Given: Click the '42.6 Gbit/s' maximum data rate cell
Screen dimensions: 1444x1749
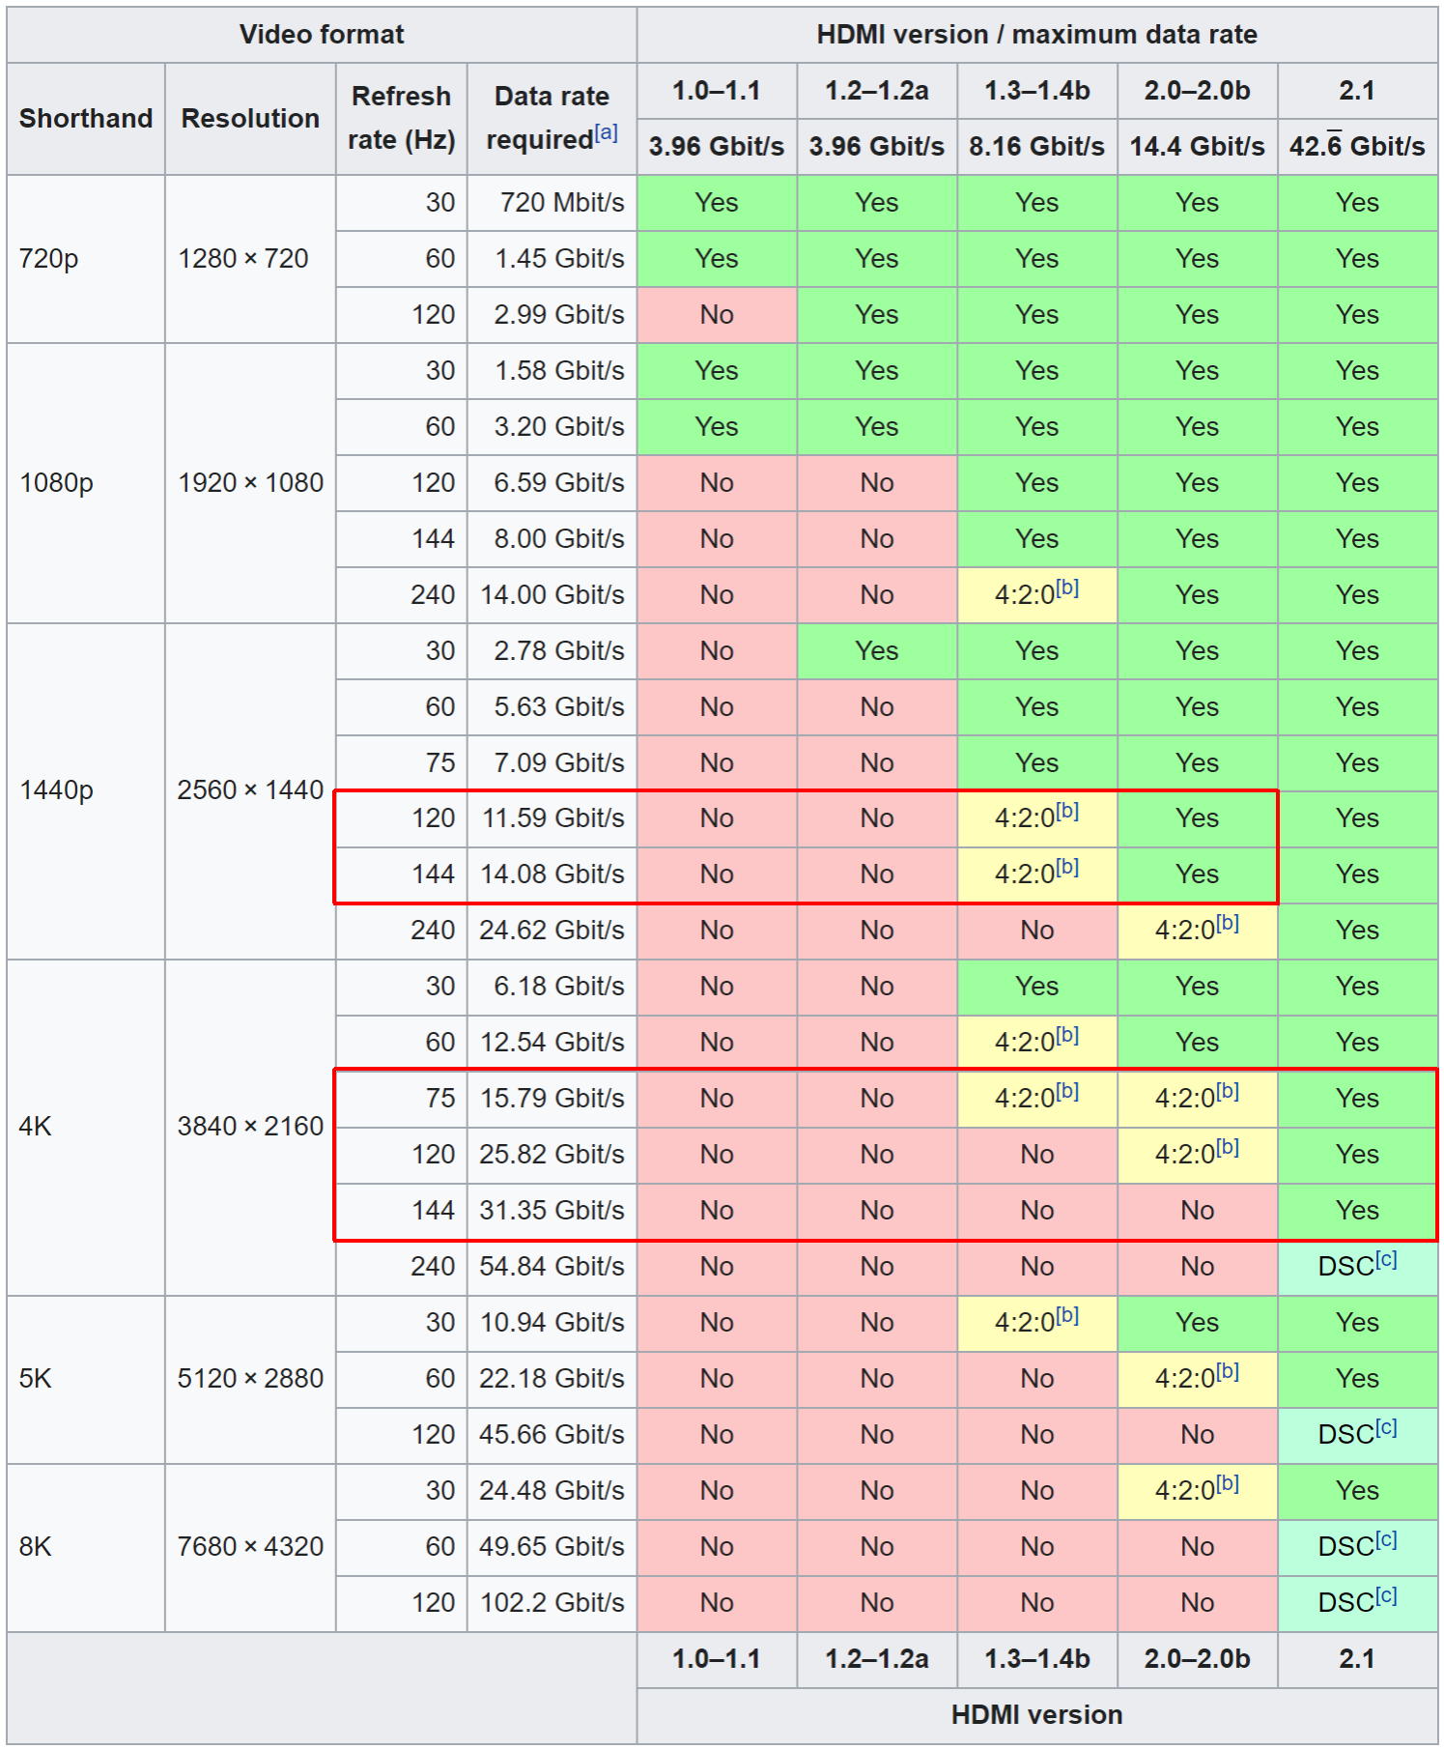Looking at the screenshot, I should (1357, 147).
